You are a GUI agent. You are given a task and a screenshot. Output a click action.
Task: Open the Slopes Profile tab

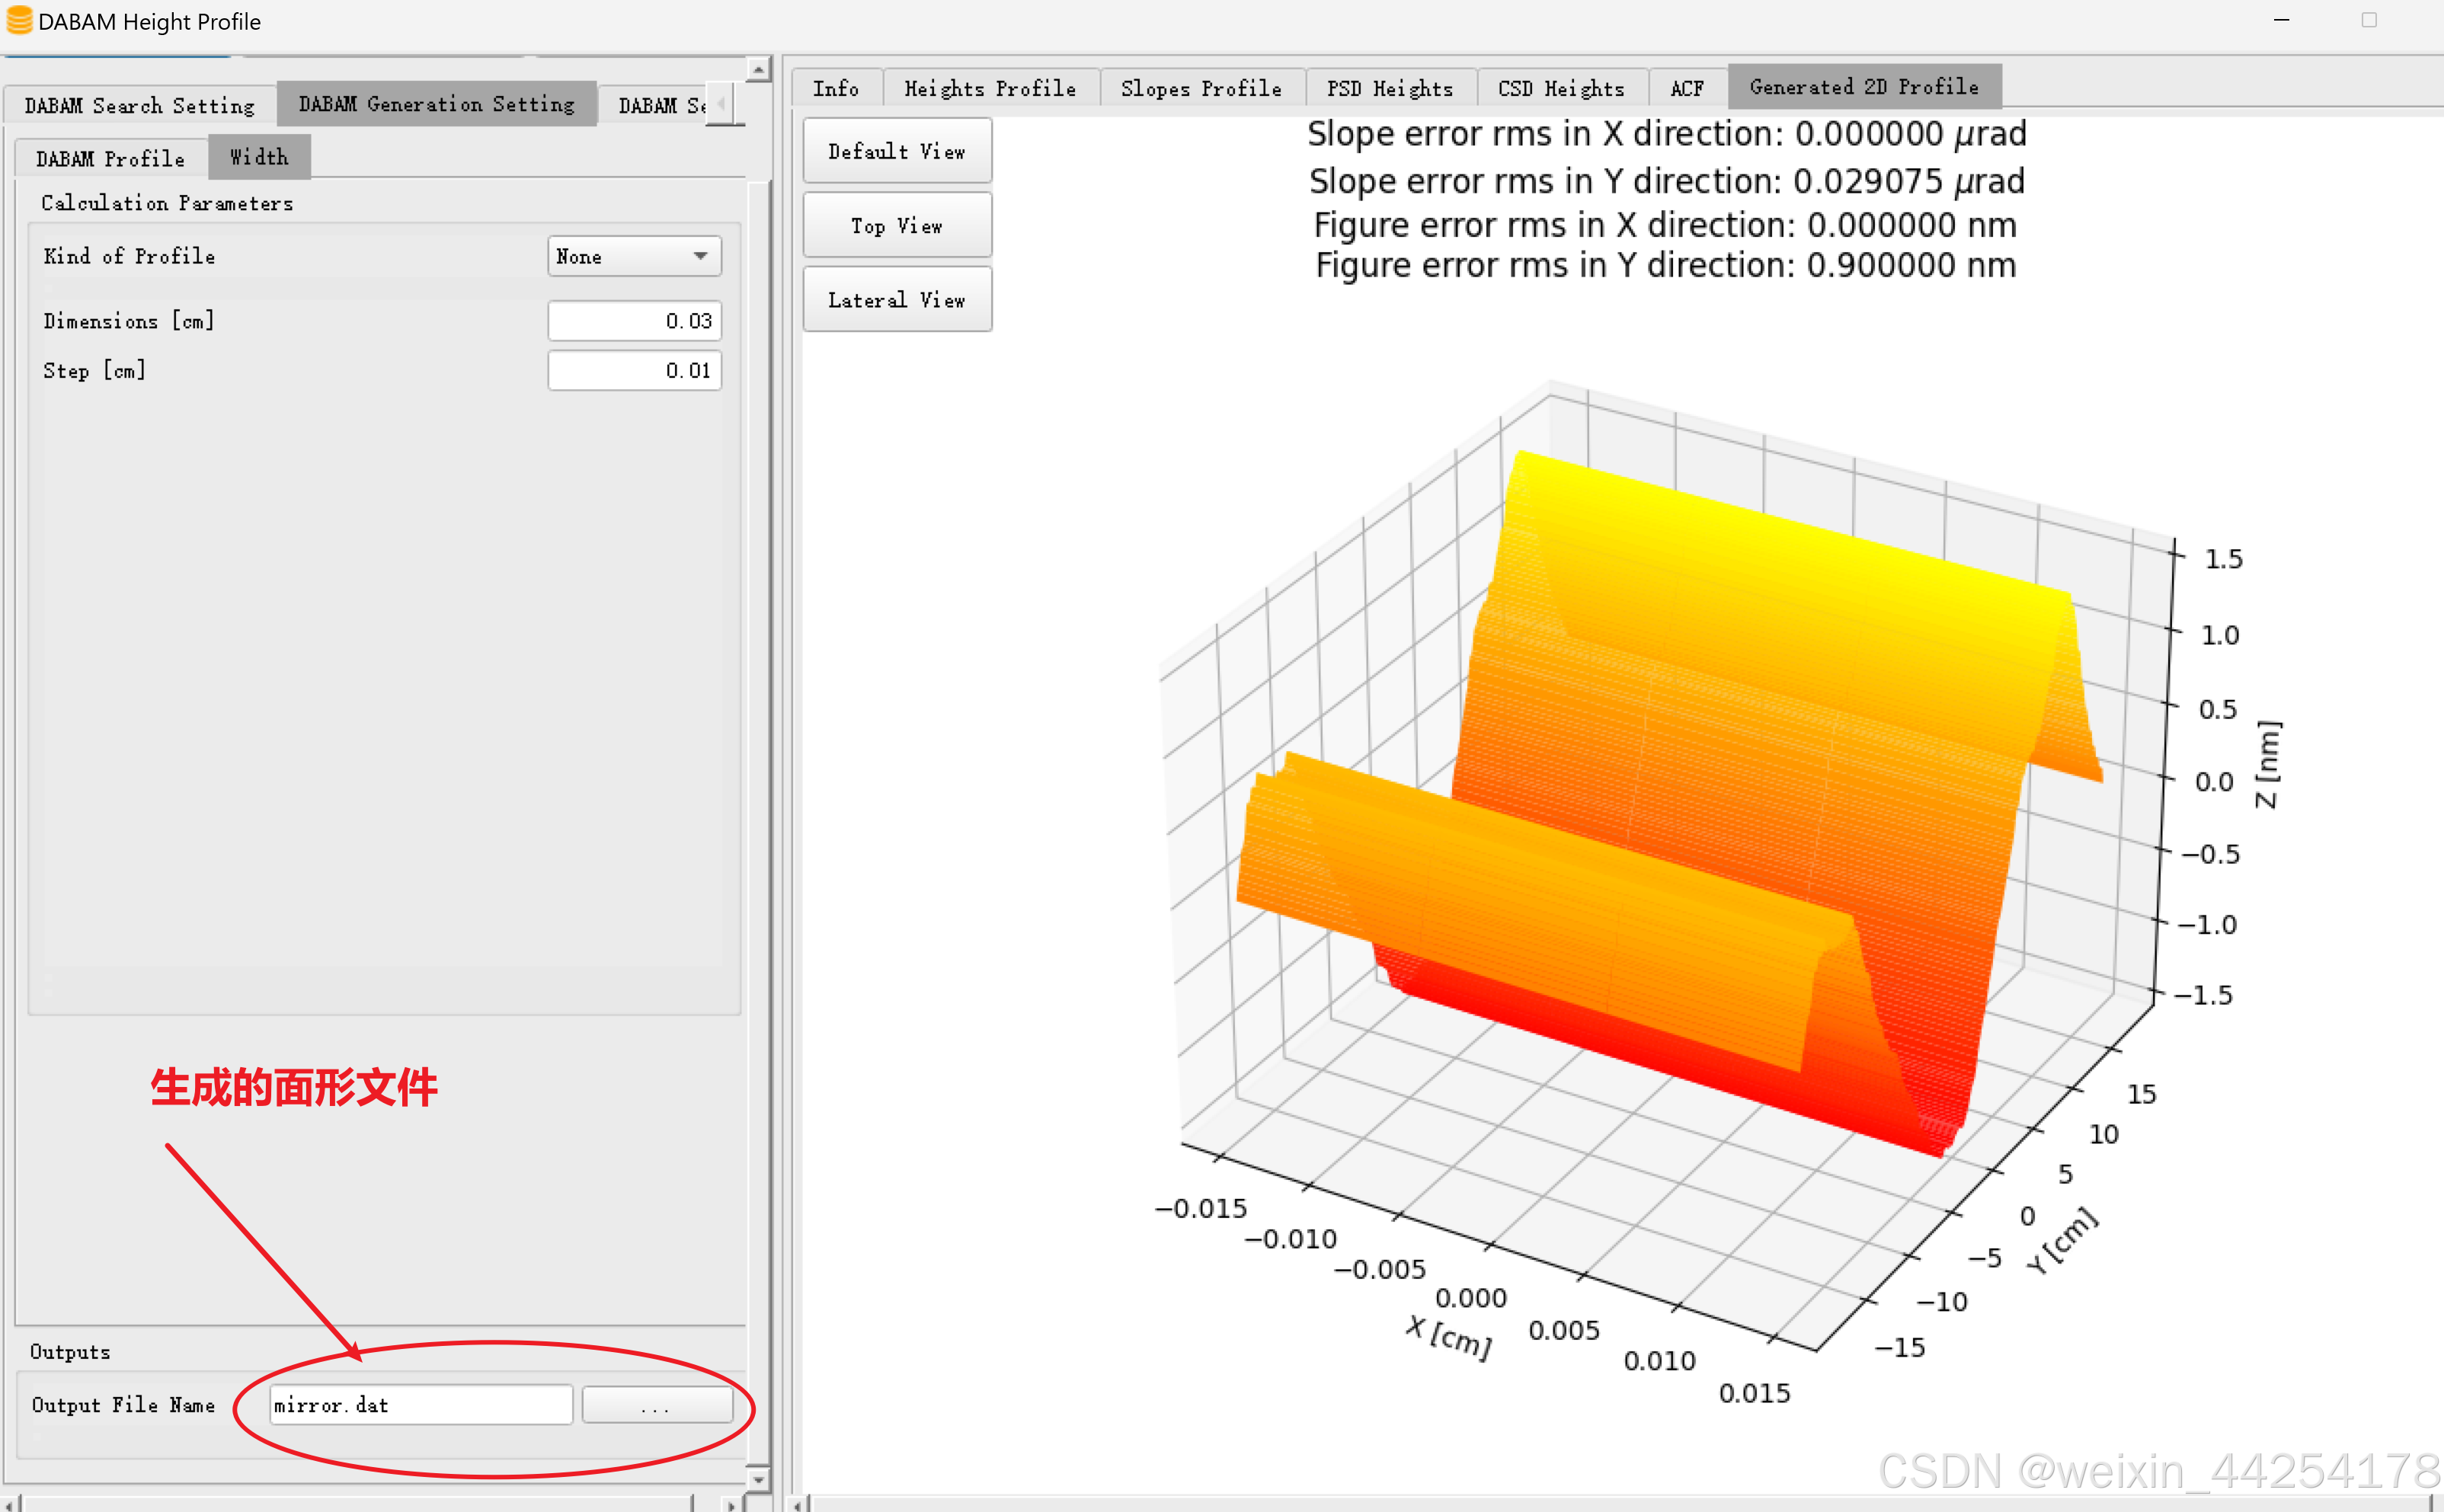click(x=1201, y=89)
